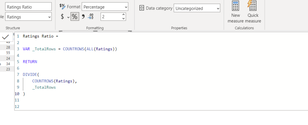Viewport: 308px width, 125px height.
Task: Open the Quick measure dialog
Action: [253, 12]
